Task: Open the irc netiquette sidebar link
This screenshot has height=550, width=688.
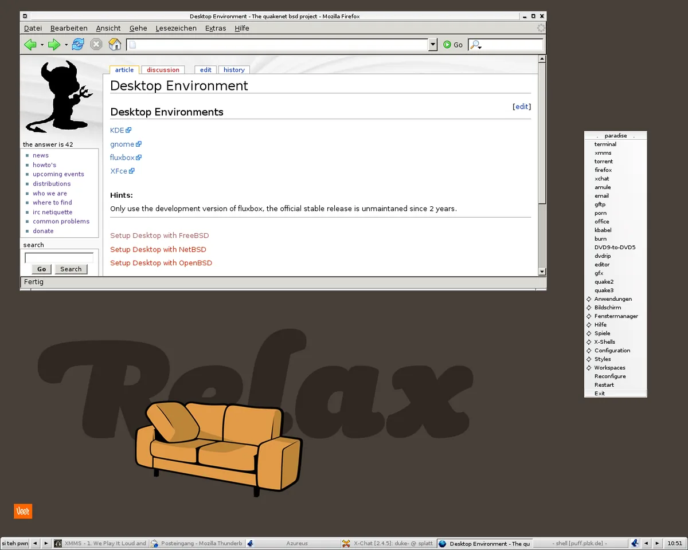Action: click(53, 212)
